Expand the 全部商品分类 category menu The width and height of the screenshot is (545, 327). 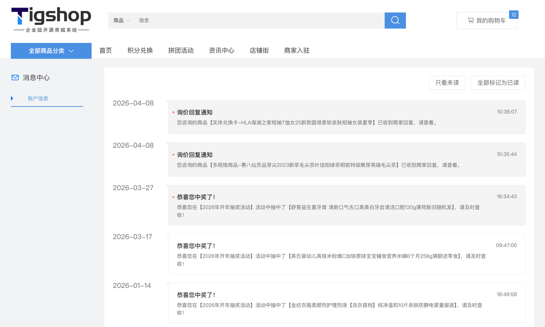[51, 51]
